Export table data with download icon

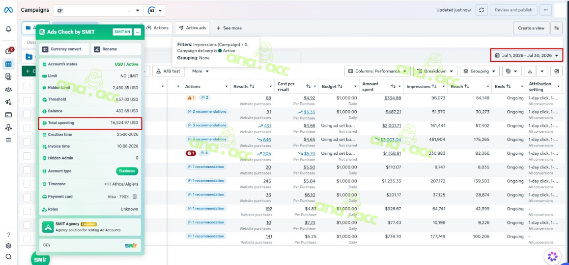530,71
